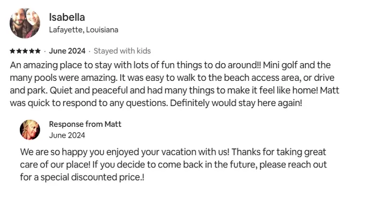The image size is (370, 197).
Task: Click 'Thanks for taking great' in reply
Action: (279, 152)
